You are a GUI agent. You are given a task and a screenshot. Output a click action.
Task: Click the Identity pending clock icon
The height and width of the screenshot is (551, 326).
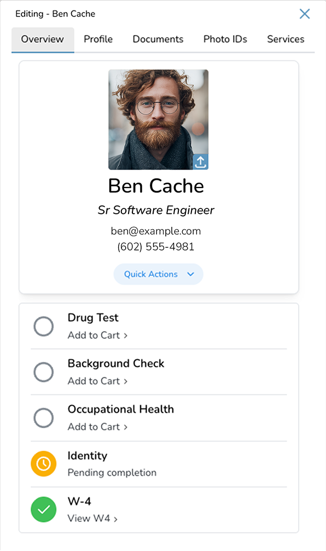click(43, 463)
